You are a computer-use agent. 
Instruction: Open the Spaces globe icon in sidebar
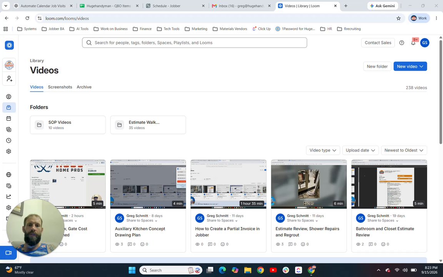pyautogui.click(x=9, y=175)
